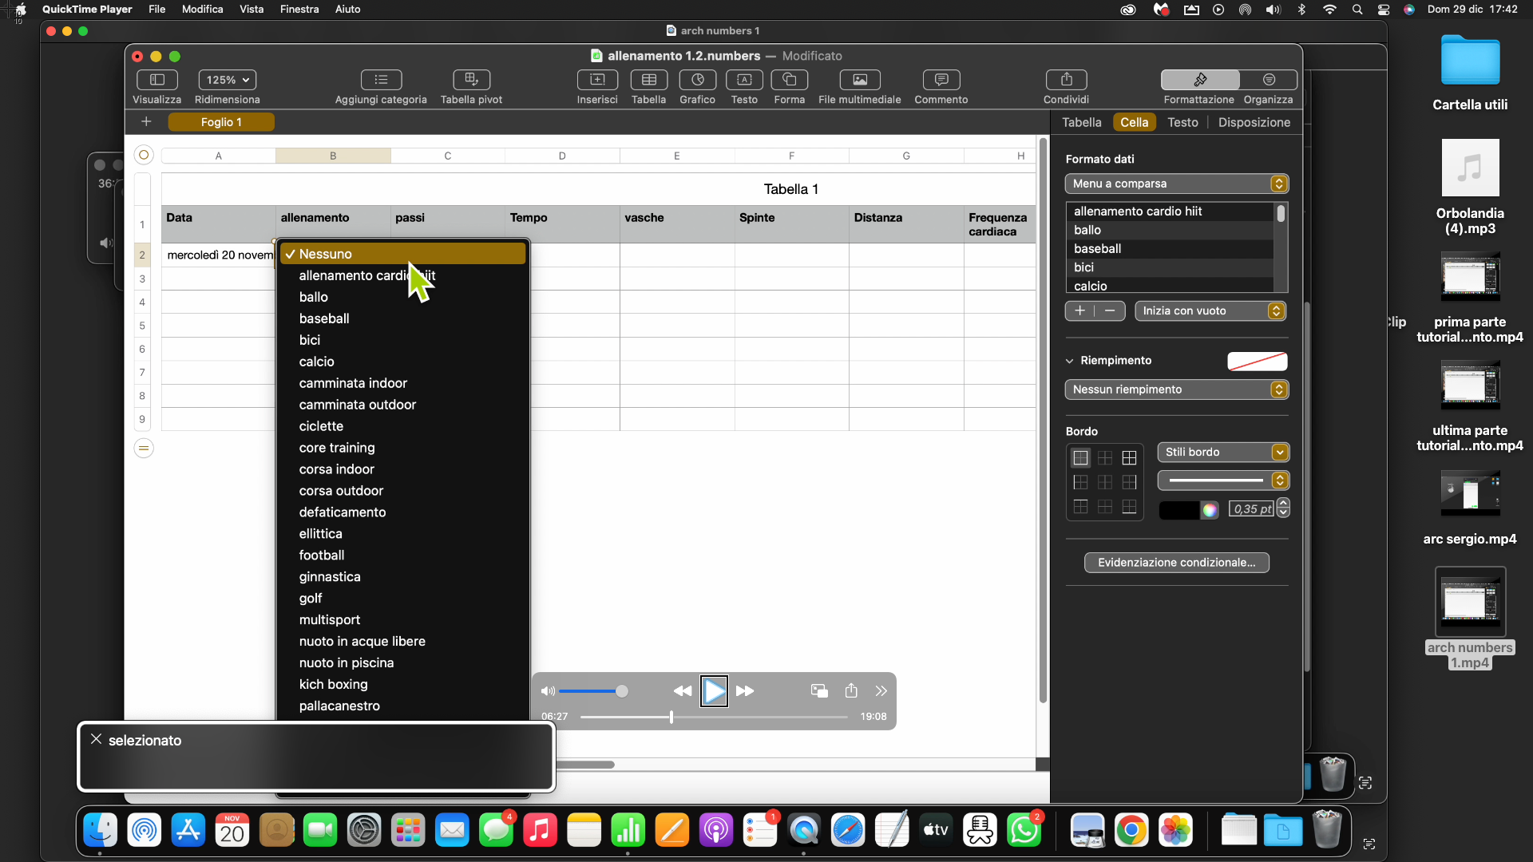1533x862 pixels.
Task: Open border color wheel picker
Action: 1210,510
